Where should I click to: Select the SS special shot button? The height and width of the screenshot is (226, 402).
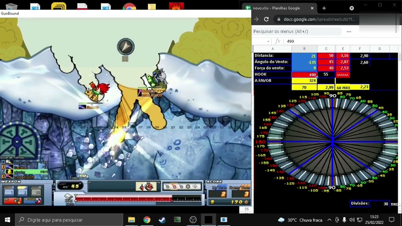tap(36, 192)
